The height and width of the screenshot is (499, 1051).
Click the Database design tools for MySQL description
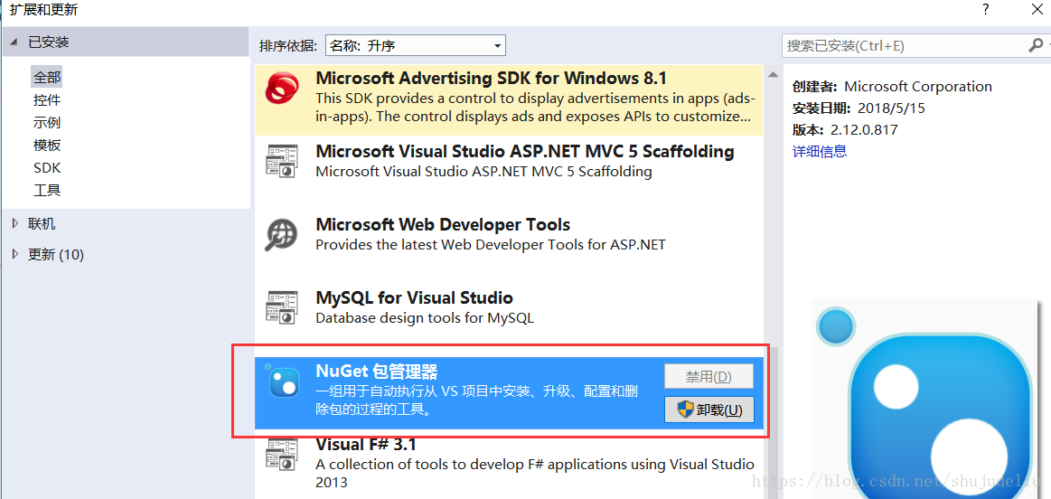425,318
